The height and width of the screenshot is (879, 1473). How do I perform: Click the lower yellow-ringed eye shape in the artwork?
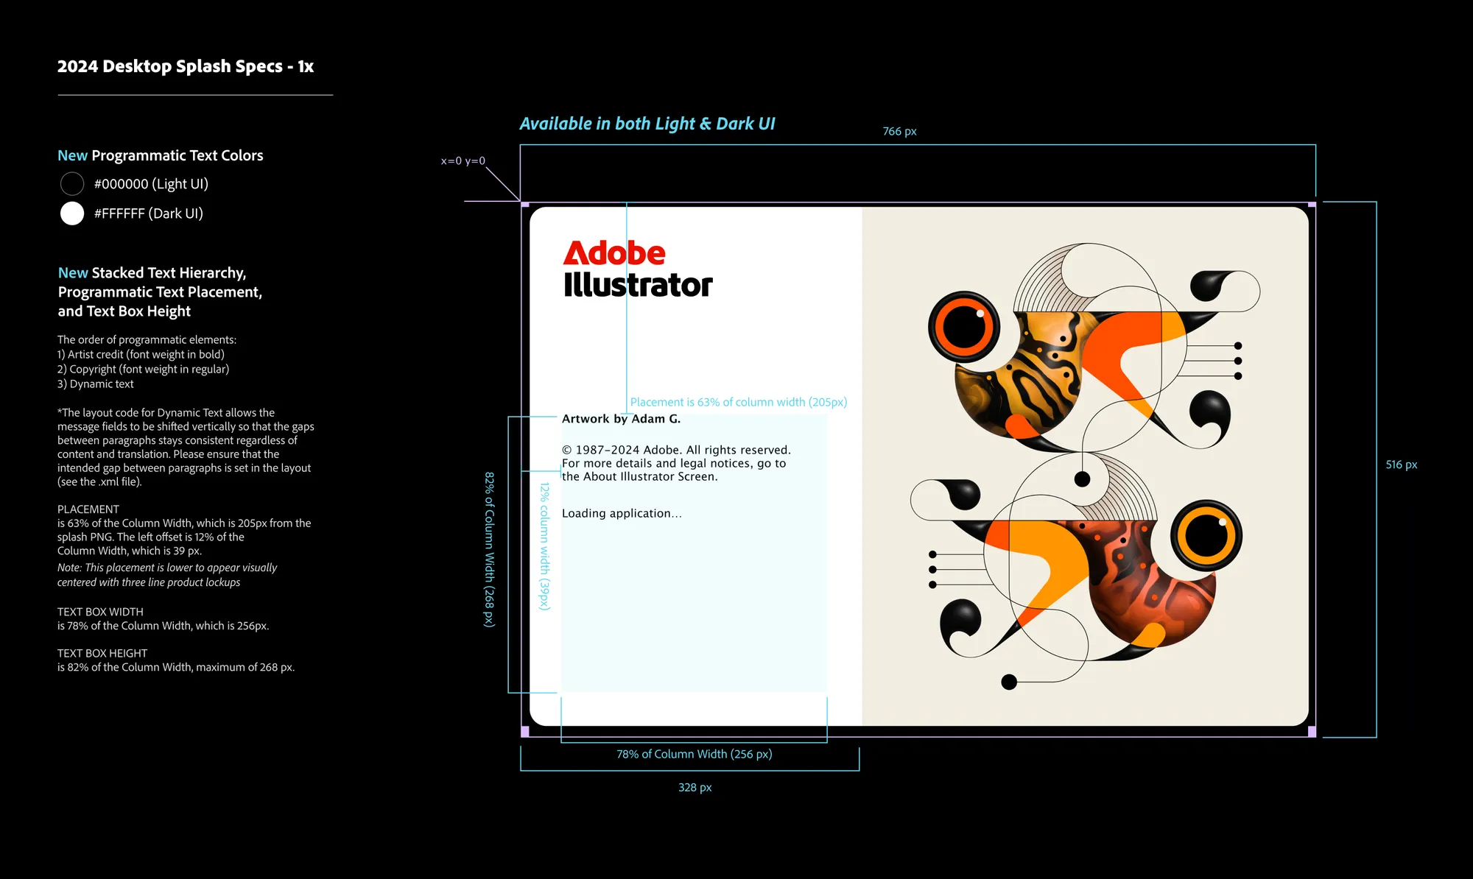[1206, 535]
